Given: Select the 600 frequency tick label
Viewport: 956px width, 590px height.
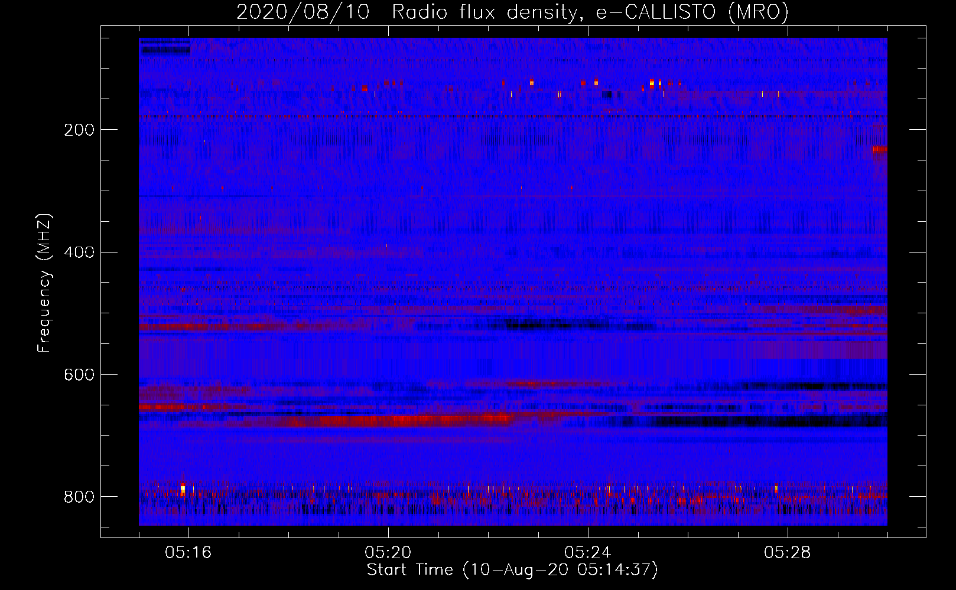Looking at the screenshot, I should point(79,375).
